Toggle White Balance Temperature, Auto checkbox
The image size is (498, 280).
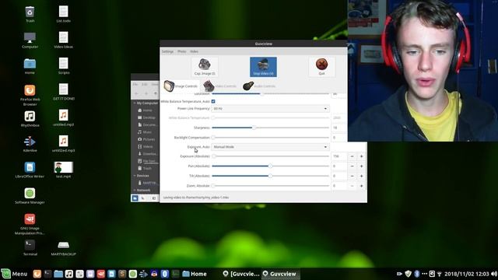click(x=213, y=101)
